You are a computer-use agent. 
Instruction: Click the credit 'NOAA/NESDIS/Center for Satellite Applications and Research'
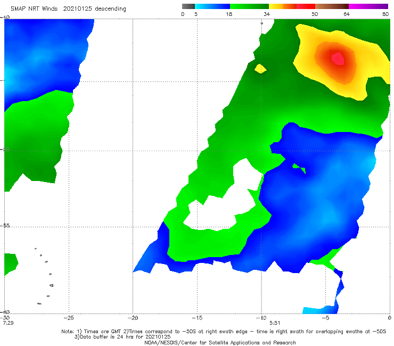click(220, 342)
